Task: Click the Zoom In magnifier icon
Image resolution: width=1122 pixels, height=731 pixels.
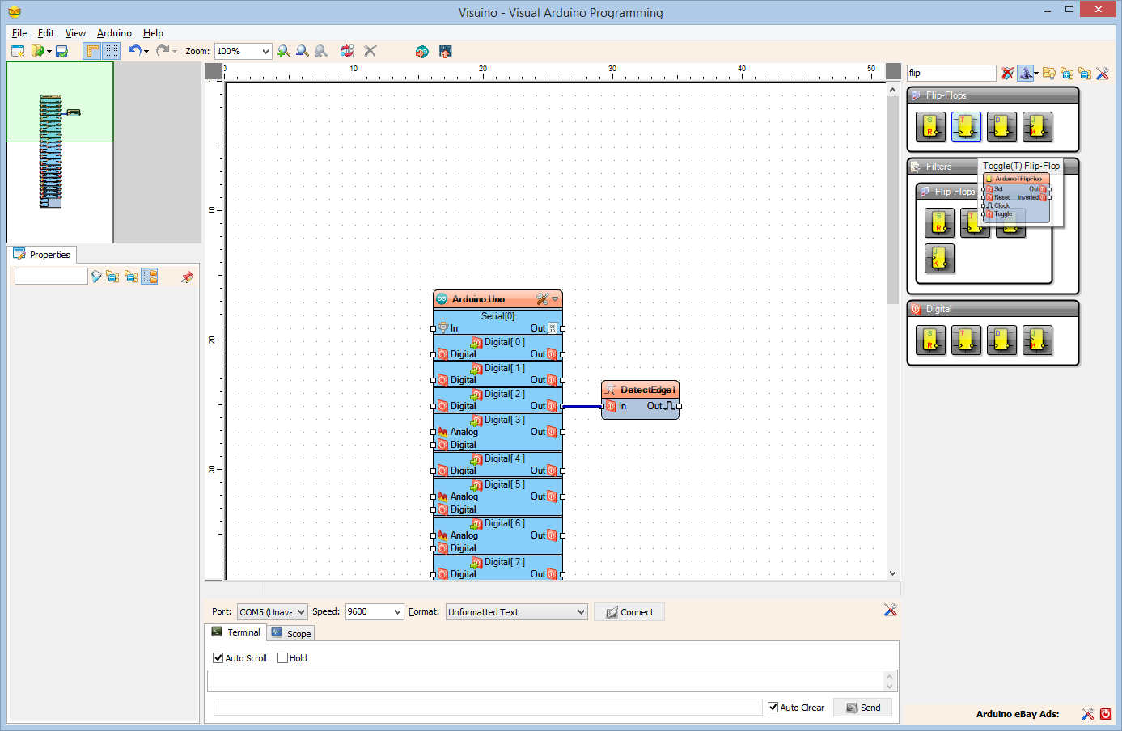Action: (x=284, y=51)
